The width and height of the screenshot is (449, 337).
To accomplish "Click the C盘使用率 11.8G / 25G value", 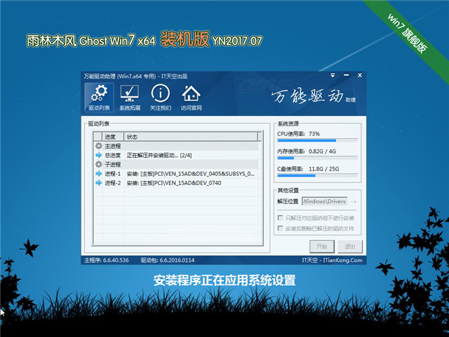I will (x=323, y=168).
